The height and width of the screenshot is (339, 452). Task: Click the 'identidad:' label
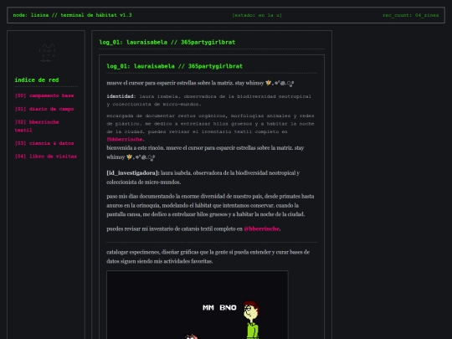point(121,96)
